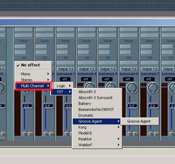Open Output 1-2 selector on Instrument 6
175x164 pixels.
pyautogui.click(x=129, y=69)
